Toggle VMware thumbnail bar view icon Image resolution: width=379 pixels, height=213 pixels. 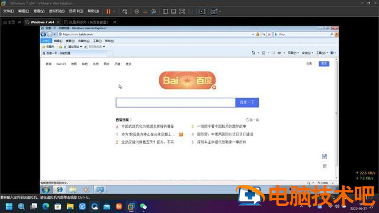click(x=174, y=11)
